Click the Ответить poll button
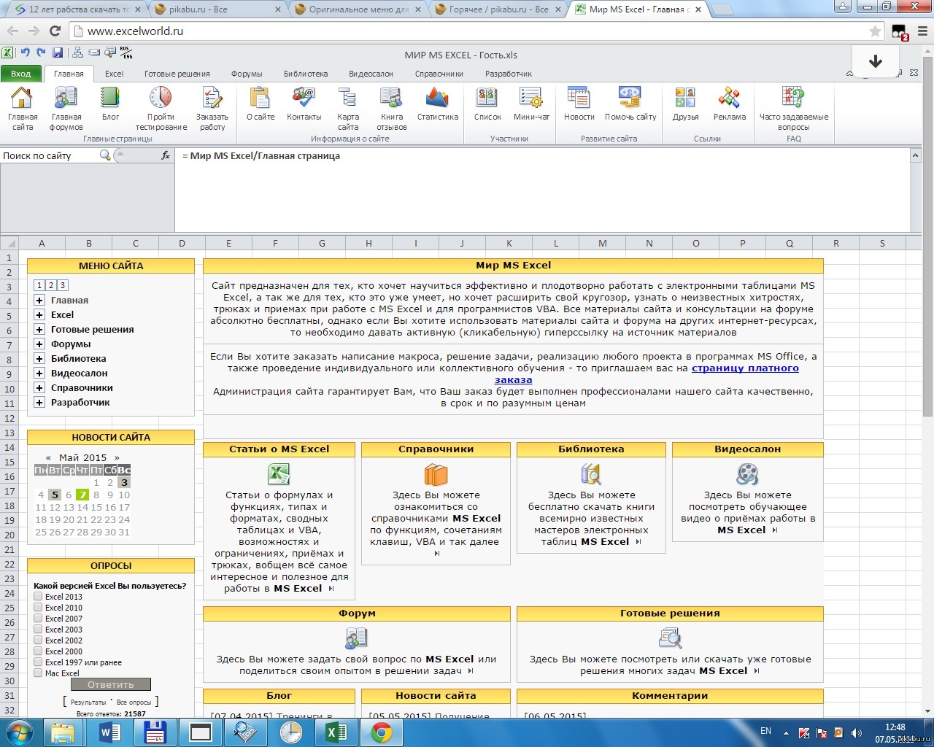934x747 pixels. coord(111,684)
